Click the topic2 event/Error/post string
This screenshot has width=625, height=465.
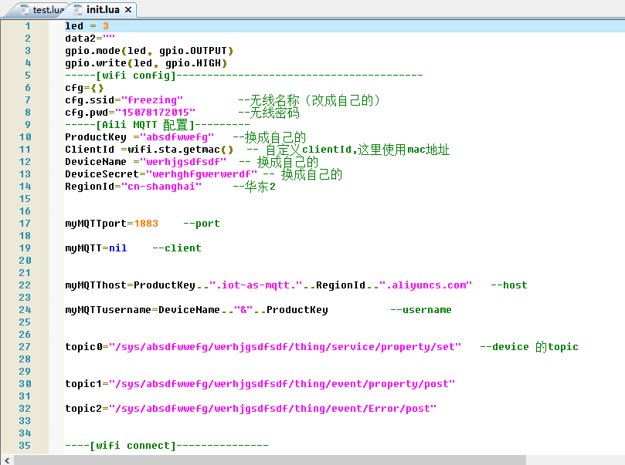[273, 409]
